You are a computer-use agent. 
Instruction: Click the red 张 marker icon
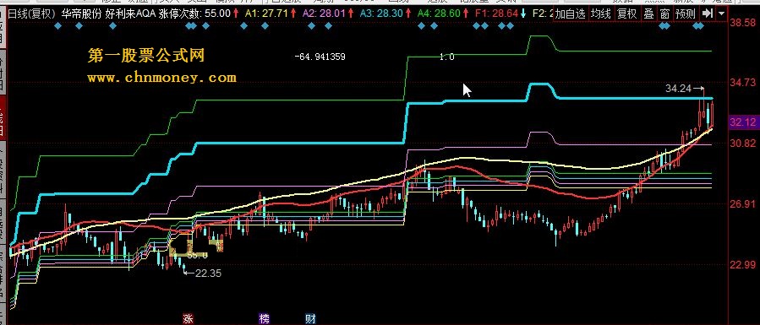(x=188, y=319)
